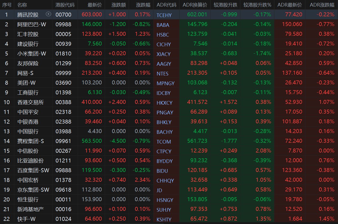
Task: Select the 恒生银行 stock name
Action: click(x=28, y=200)
